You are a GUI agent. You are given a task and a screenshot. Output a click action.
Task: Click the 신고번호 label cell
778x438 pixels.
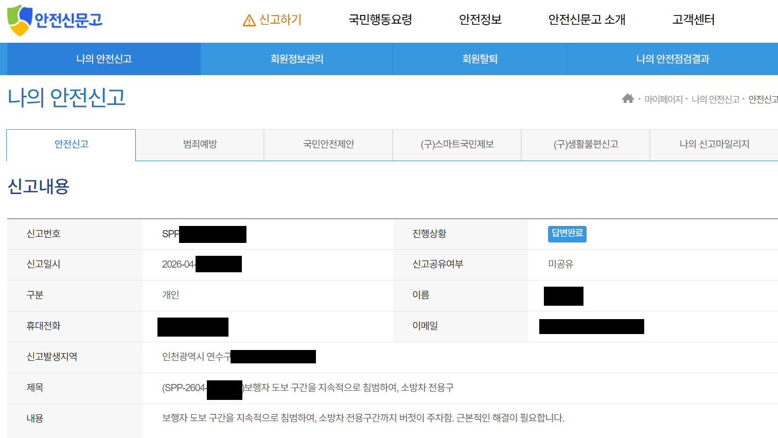tap(75, 234)
